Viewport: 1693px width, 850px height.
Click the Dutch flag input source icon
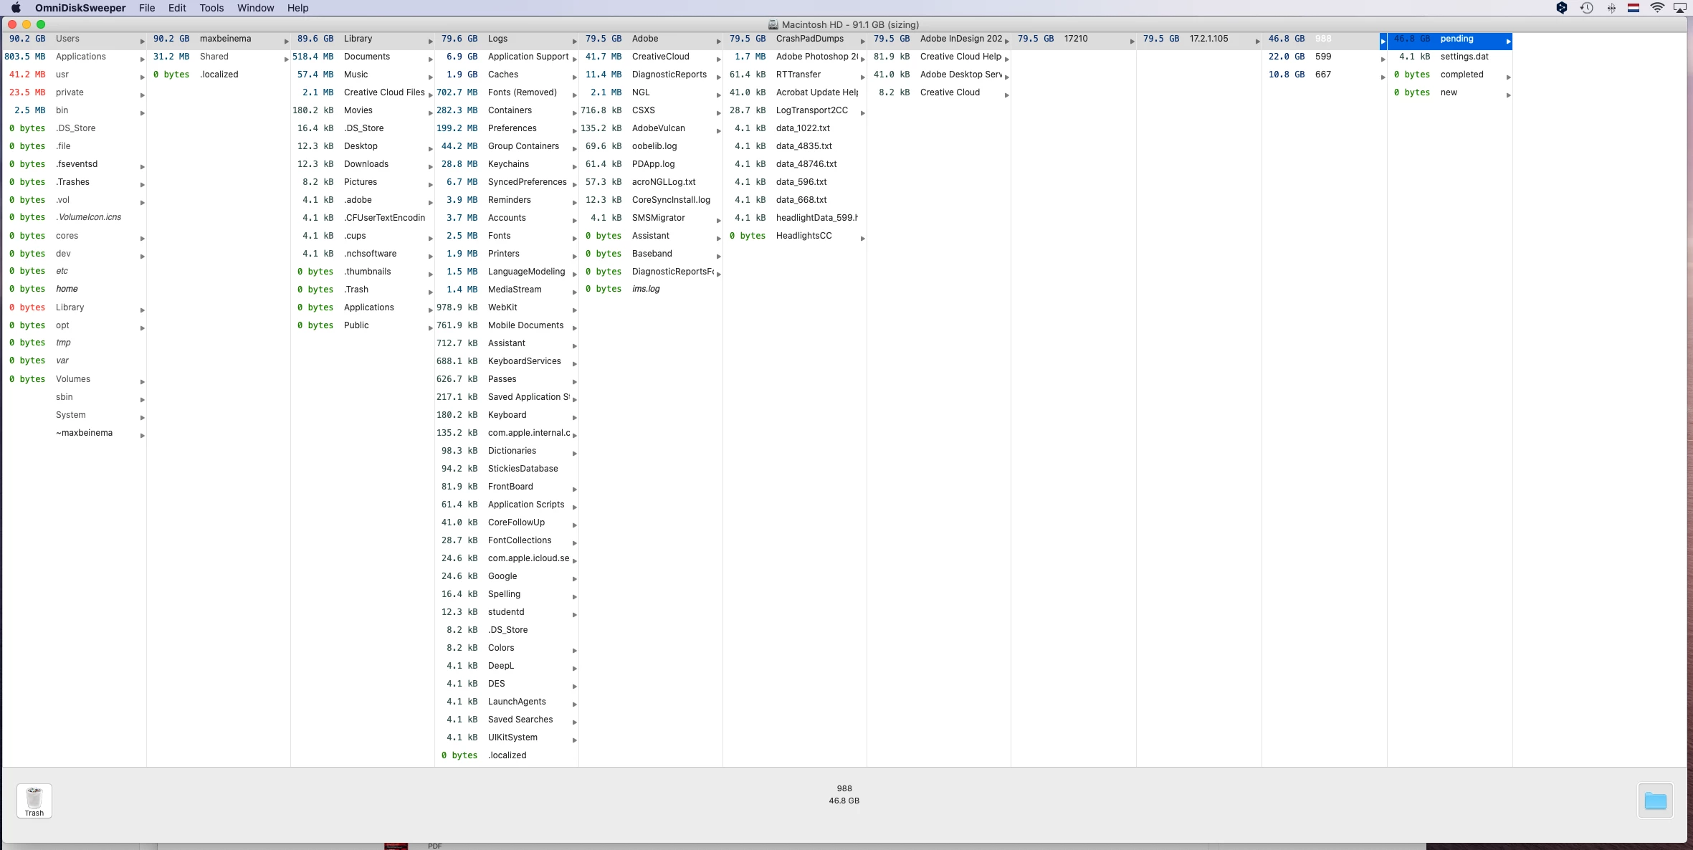[1634, 8]
